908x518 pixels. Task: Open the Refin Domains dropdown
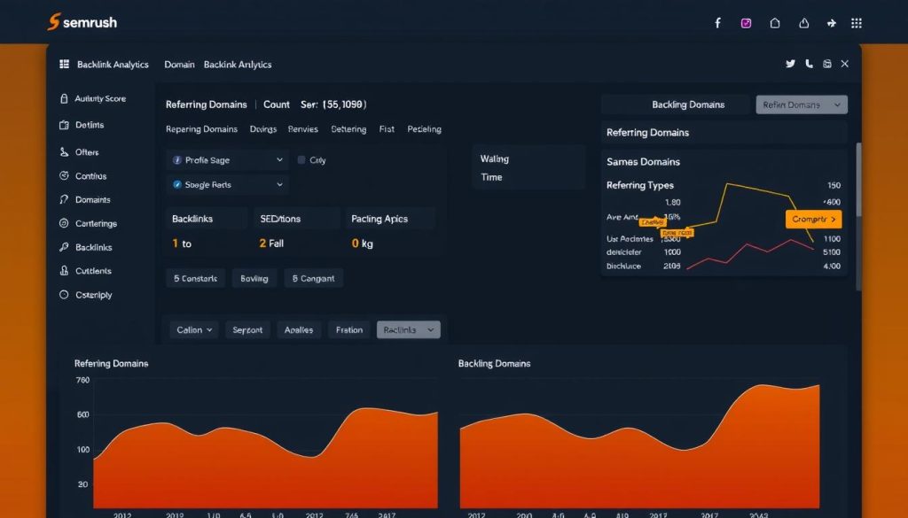coord(801,104)
